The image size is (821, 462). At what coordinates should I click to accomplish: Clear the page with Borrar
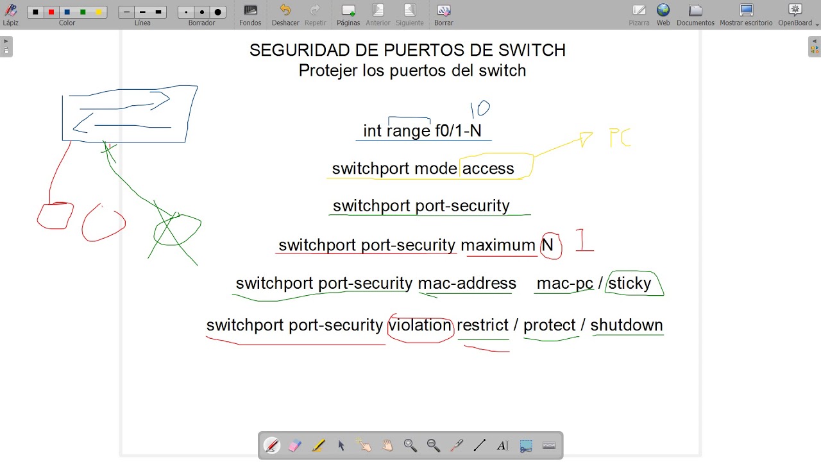(x=443, y=14)
